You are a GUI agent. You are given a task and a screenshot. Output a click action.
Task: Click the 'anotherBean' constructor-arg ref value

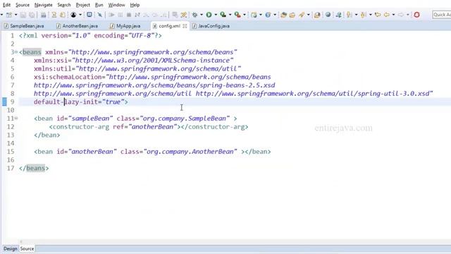(152, 127)
